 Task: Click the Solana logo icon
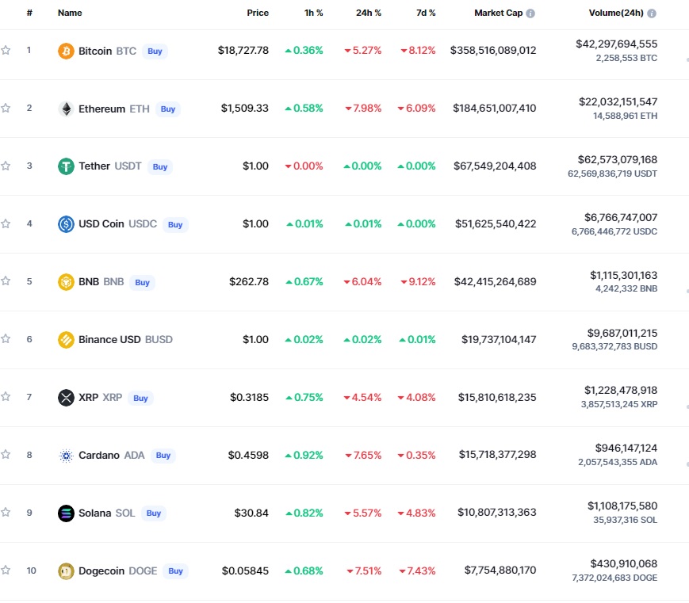point(66,513)
